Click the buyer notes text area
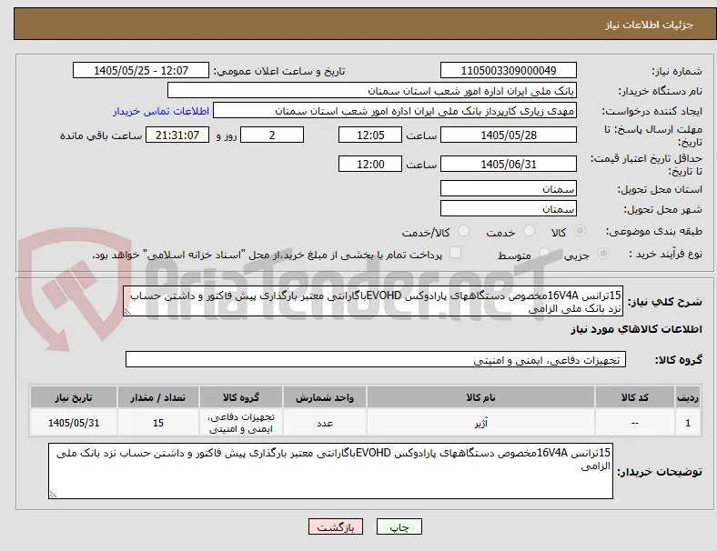The height and width of the screenshot is (551, 717). coord(330,471)
